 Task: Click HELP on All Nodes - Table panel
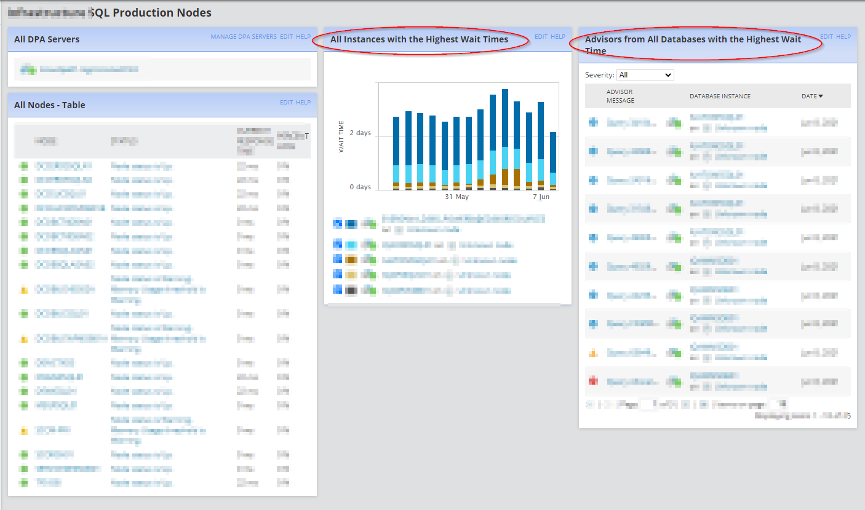[303, 103]
